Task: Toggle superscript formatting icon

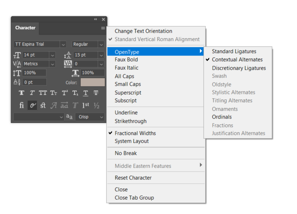Action: point(64,93)
